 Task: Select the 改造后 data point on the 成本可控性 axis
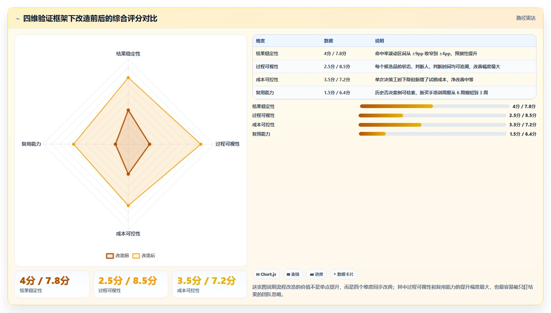pos(128,205)
